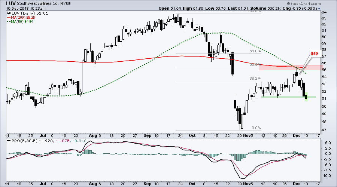Select the Open 51.54 value
Screen dimensions: 337x187
pyautogui.click(x=170, y=8)
